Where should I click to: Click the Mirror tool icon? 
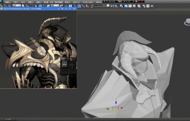(112, 6)
